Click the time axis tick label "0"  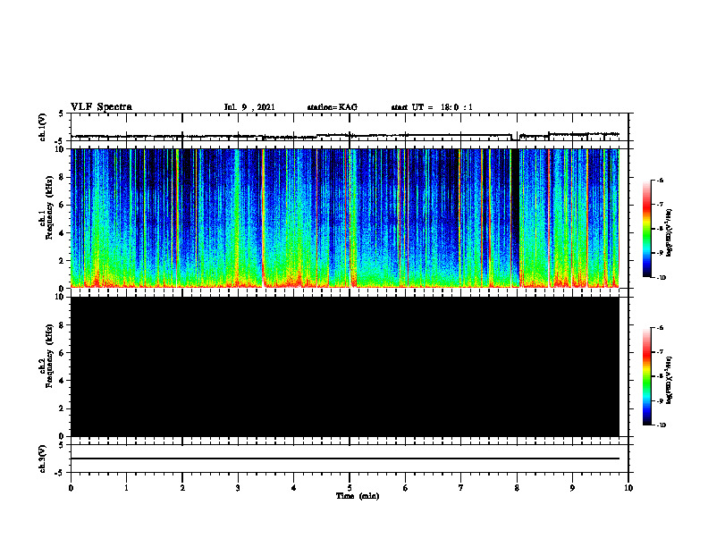click(71, 488)
